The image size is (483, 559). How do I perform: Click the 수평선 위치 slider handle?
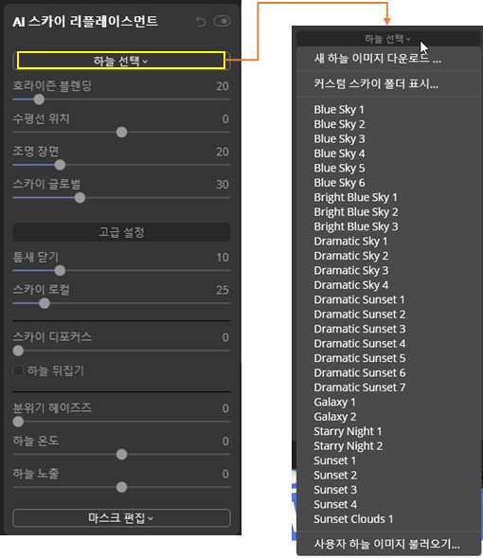coord(121,133)
